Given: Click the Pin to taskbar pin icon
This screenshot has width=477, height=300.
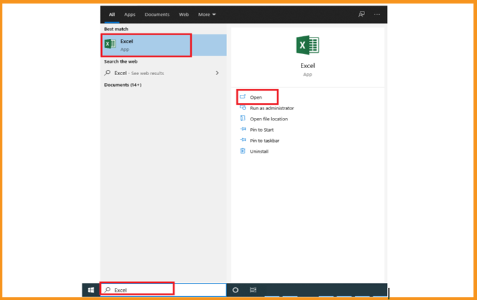Looking at the screenshot, I should pyautogui.click(x=243, y=140).
